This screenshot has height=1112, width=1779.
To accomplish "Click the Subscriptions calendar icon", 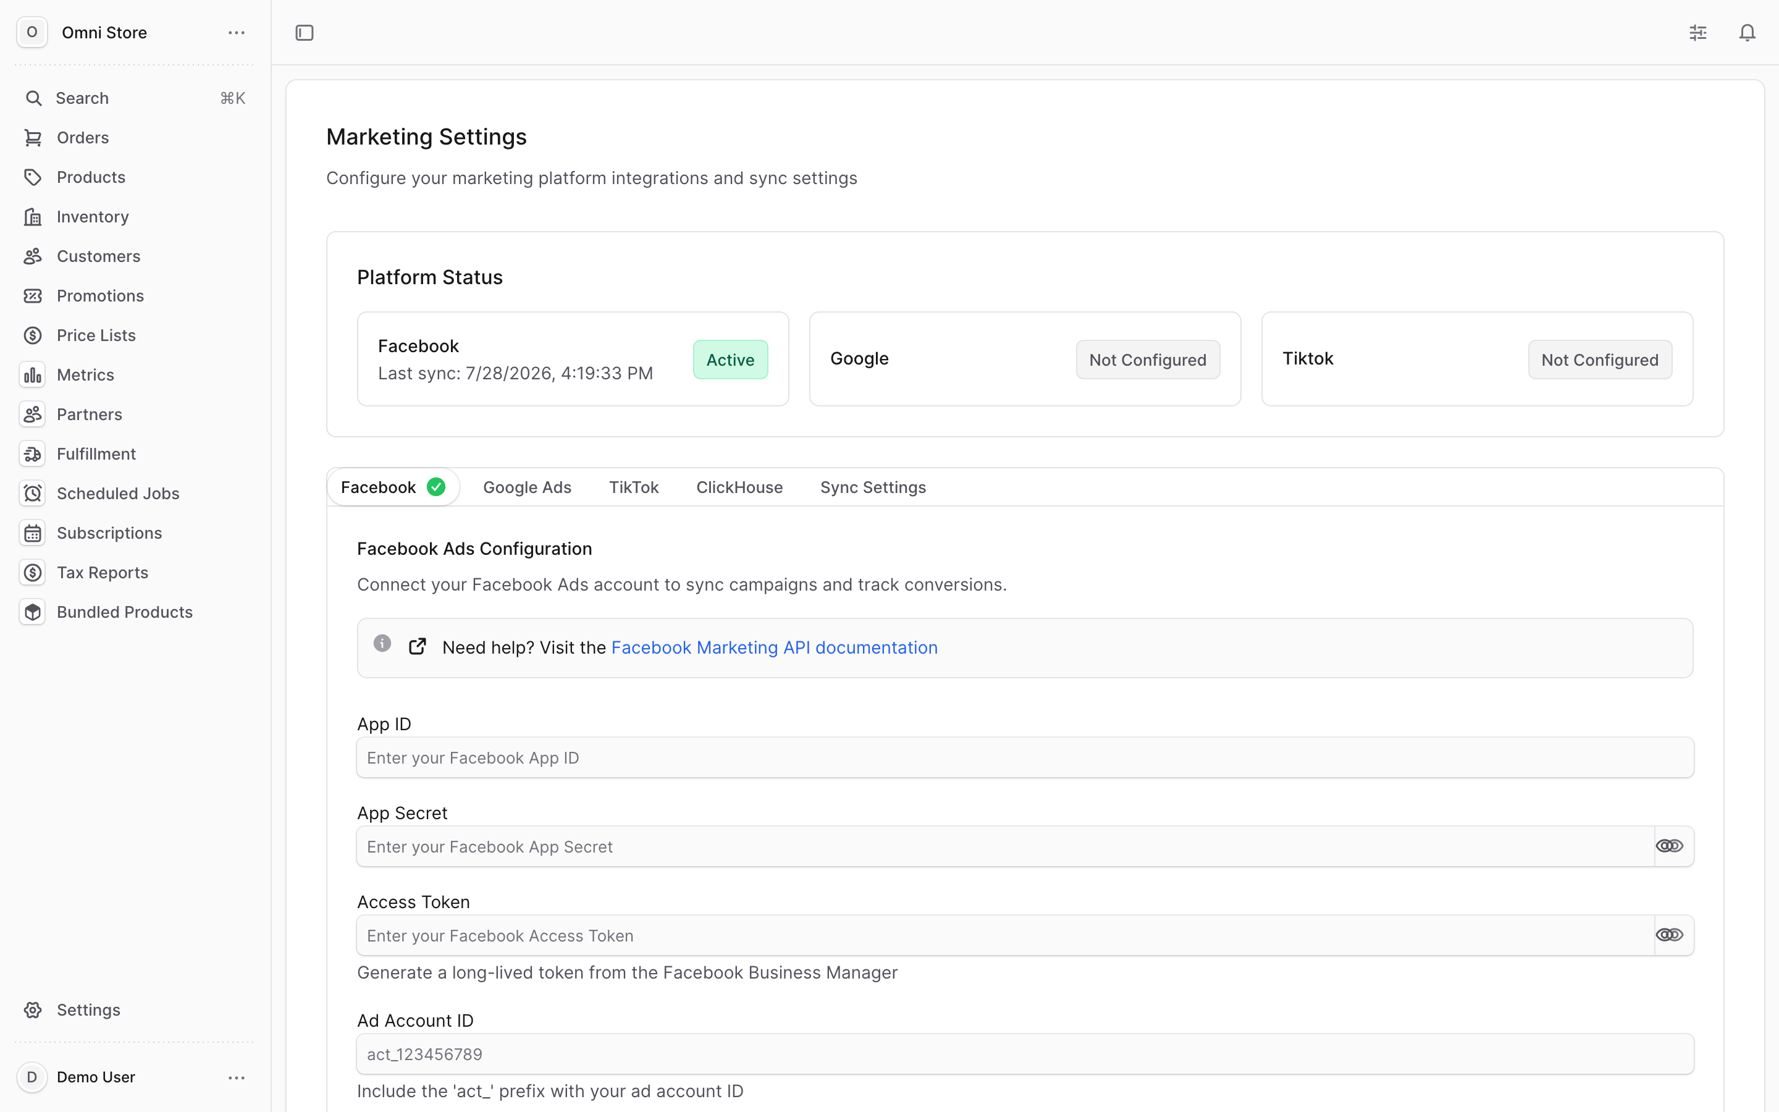I will coord(33,533).
